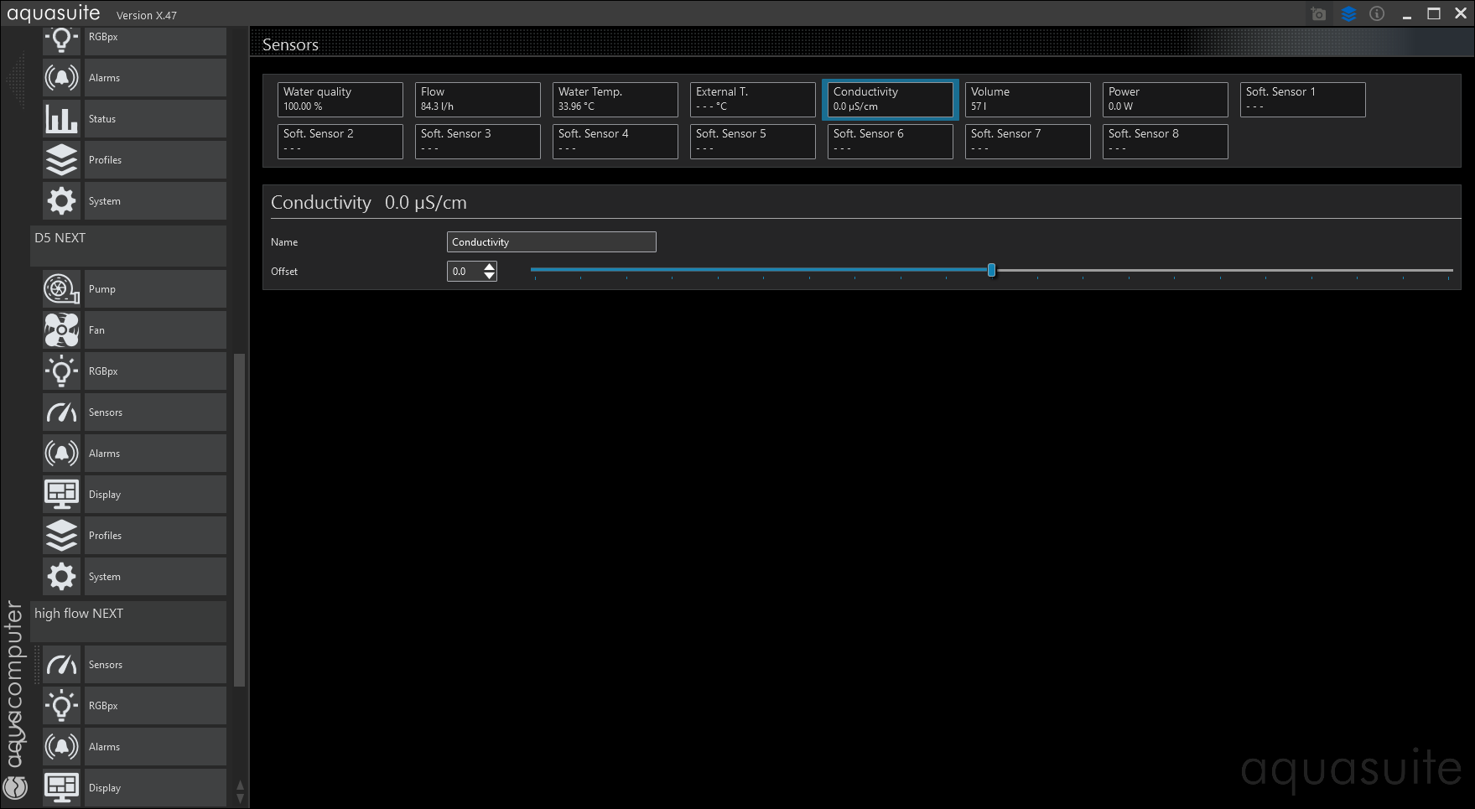This screenshot has height=809, width=1475.
Task: Choose the Soft. Sensor 1 tile
Action: click(1302, 99)
